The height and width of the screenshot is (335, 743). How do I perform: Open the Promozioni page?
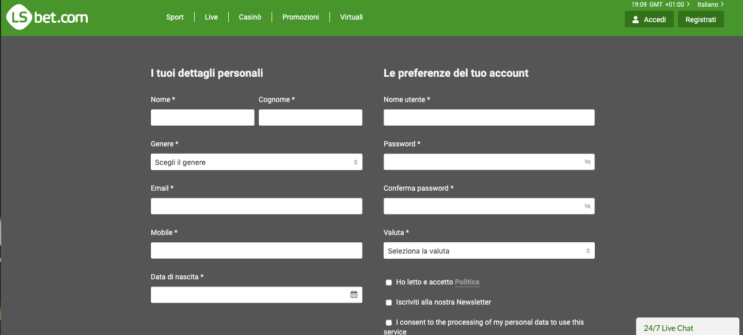301,16
